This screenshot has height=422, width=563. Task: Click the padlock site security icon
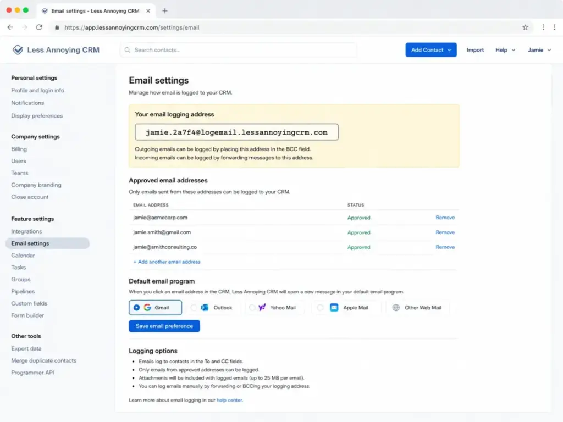(x=57, y=27)
